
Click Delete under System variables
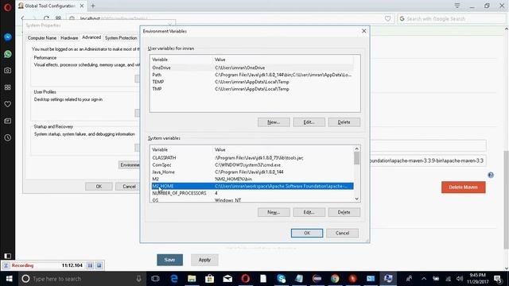[344, 212]
